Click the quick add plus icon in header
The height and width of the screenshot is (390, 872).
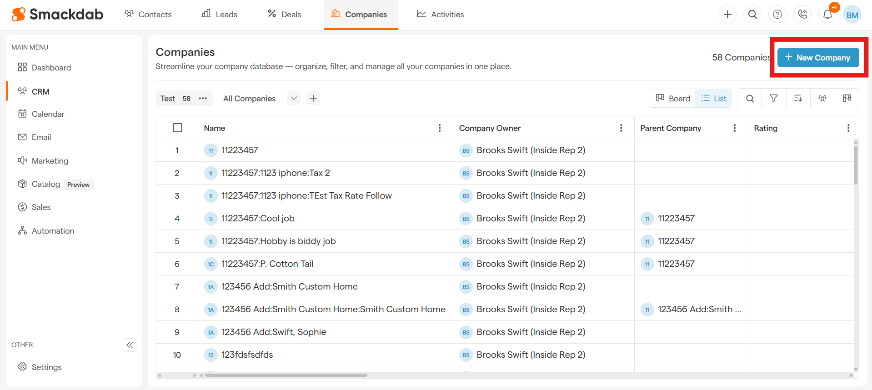[x=727, y=15]
